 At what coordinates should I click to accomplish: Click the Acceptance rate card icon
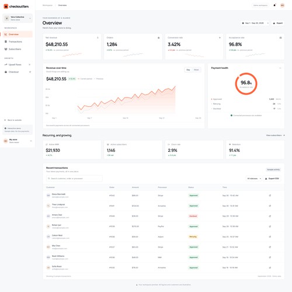coord(280,38)
